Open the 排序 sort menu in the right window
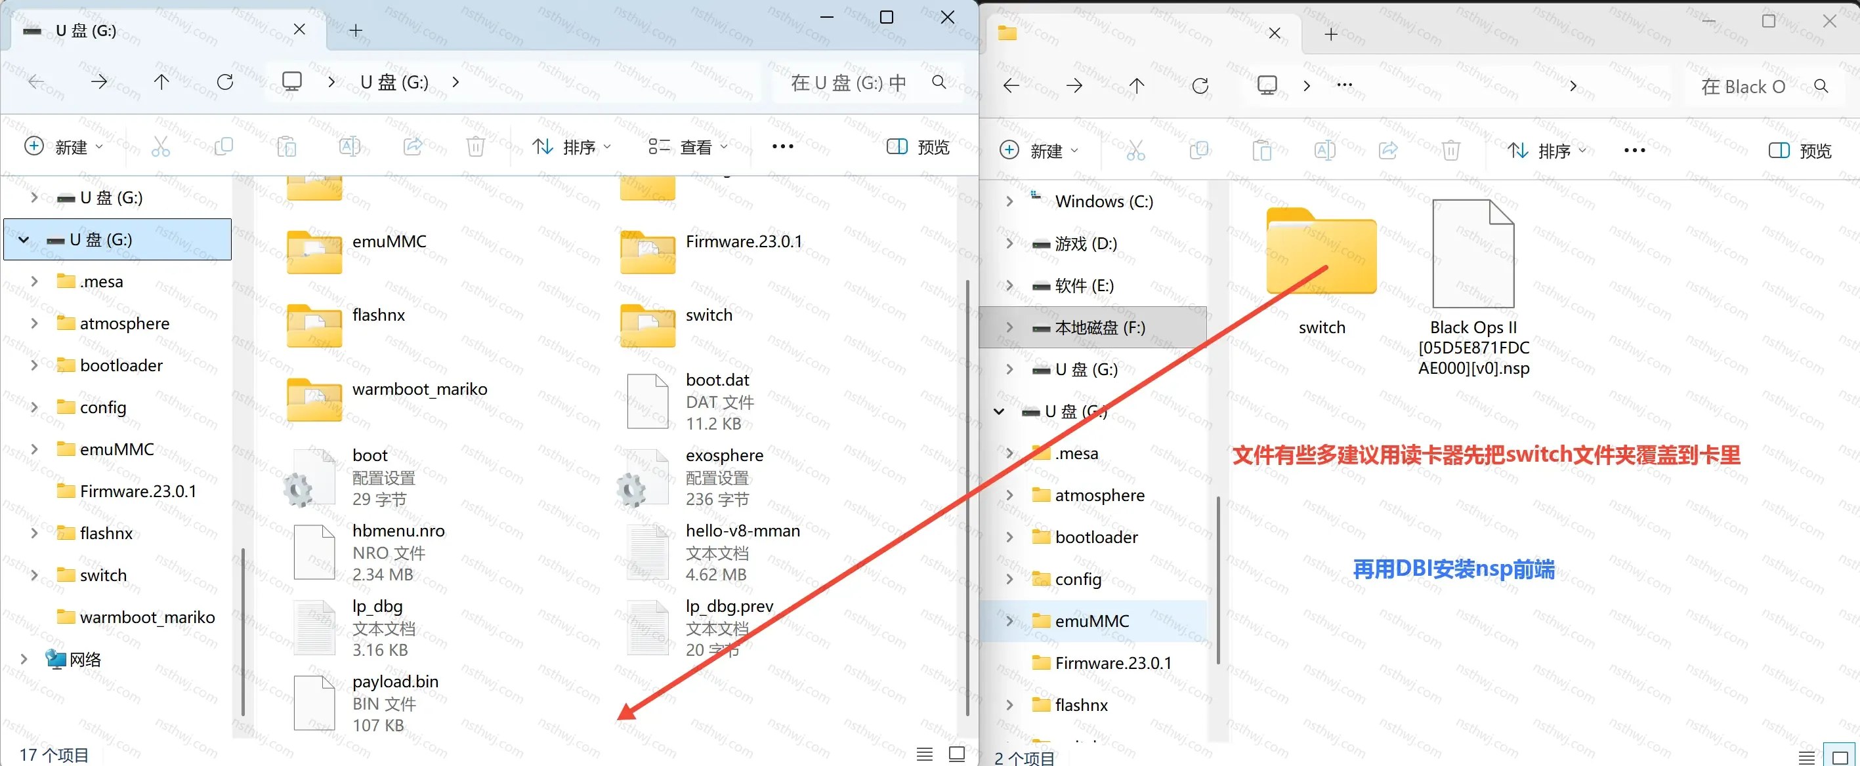Viewport: 1860px width, 766px height. click(x=1547, y=151)
